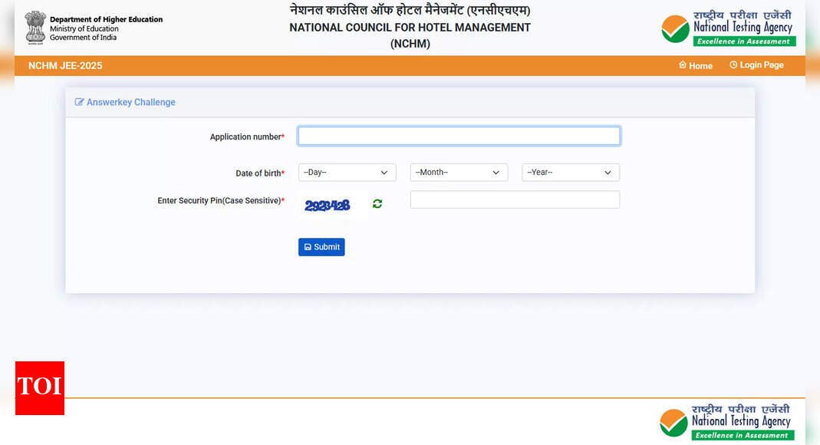This screenshot has width=820, height=445.
Task: Click the NCHM JEE-2025 title link
Action: pyautogui.click(x=65, y=66)
